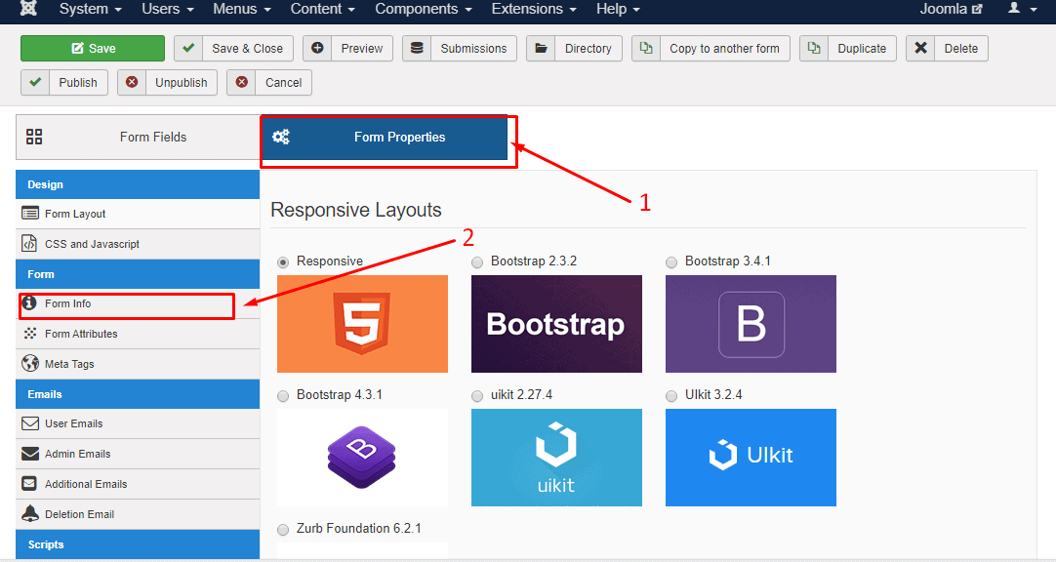Select the Bootstrap 4.3.1 radio button
The width and height of the screenshot is (1056, 562).
[284, 396]
